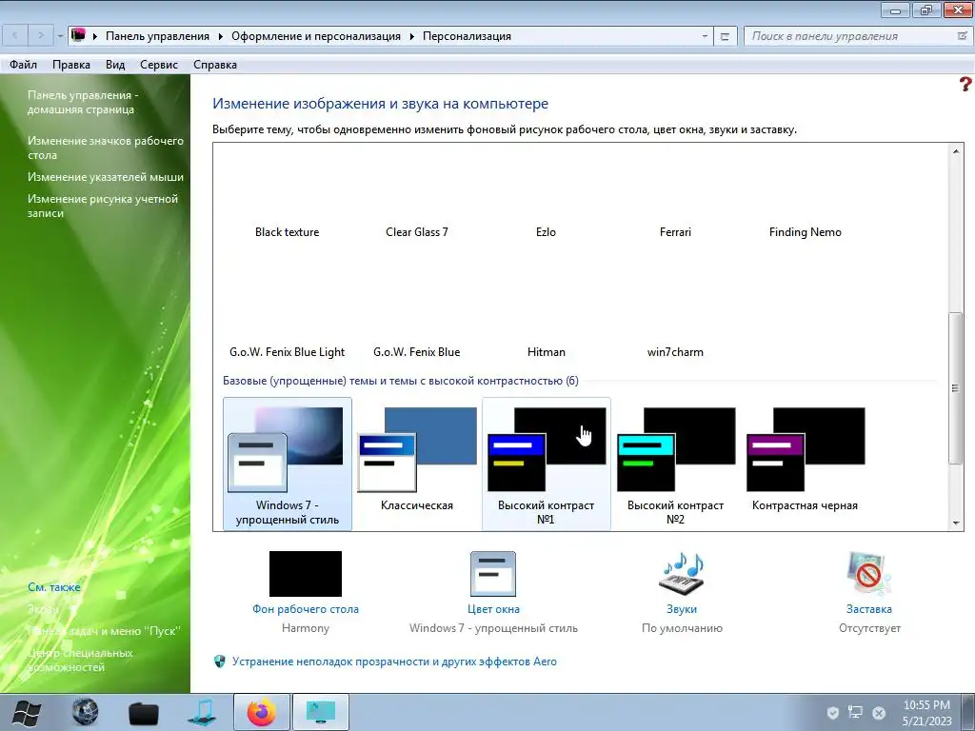The height and width of the screenshot is (731, 975).
Task: Open the network tray icon
Action: (x=856, y=712)
